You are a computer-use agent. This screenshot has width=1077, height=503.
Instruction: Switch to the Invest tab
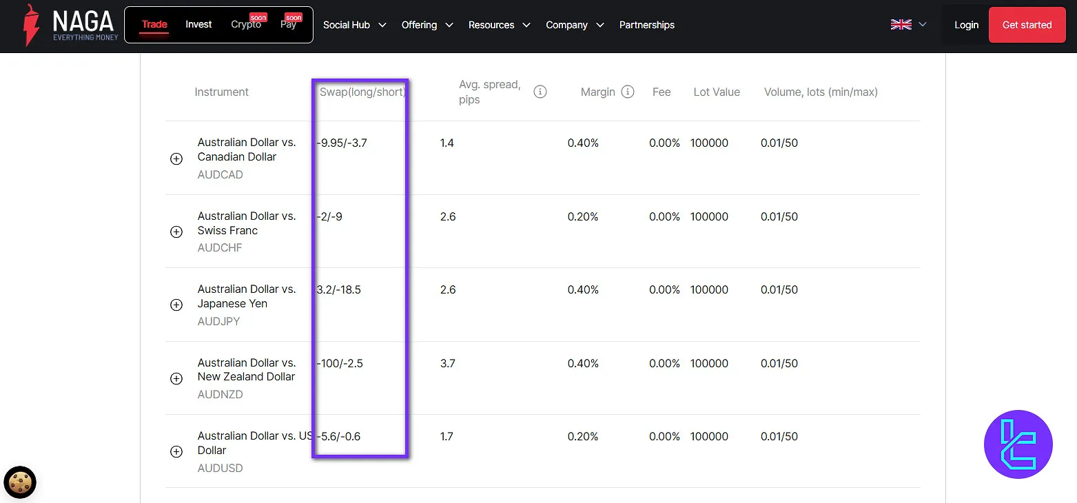click(x=198, y=23)
